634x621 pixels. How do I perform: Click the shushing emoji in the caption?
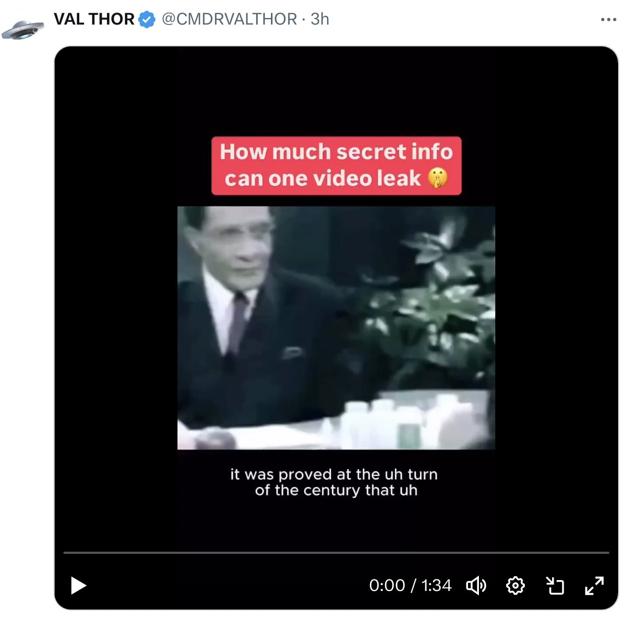click(437, 178)
